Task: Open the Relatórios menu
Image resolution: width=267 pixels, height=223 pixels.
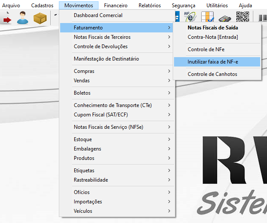Action: click(150, 6)
